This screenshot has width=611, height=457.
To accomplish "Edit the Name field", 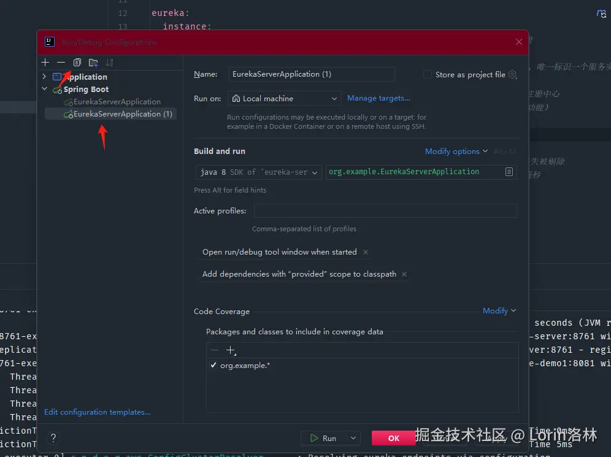I will [312, 74].
